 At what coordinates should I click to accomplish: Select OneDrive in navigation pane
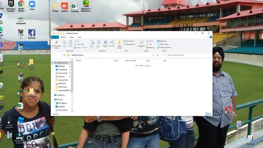tap(61, 95)
